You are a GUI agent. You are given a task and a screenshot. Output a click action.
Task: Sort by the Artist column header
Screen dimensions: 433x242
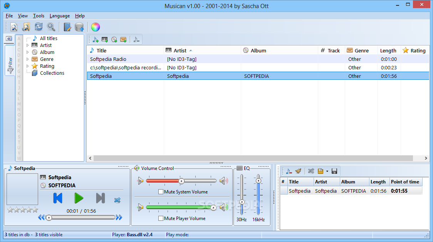point(202,50)
